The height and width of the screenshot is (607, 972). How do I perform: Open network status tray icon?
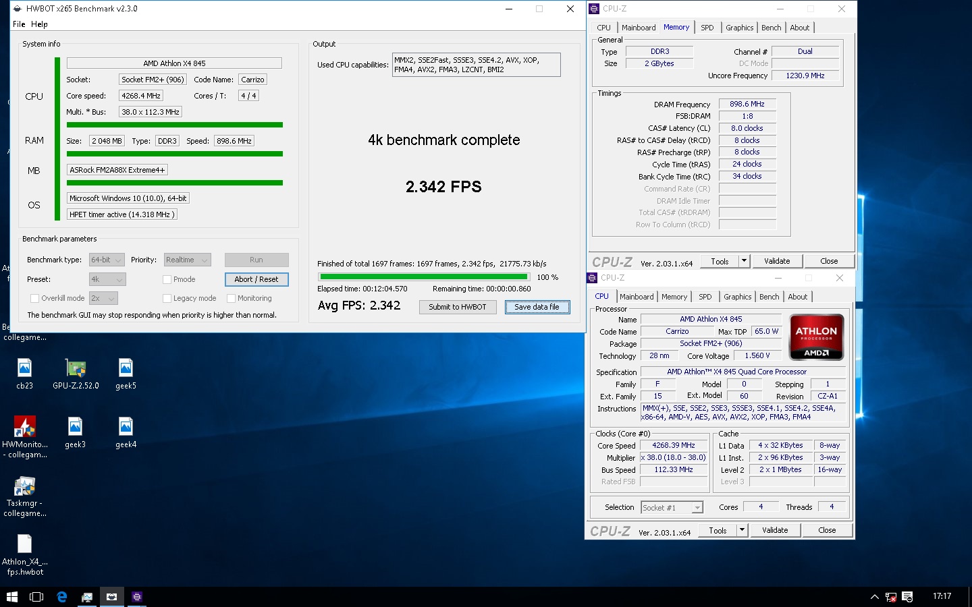[891, 597]
